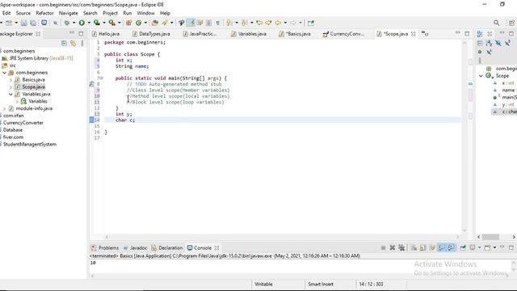
Task: Open the console terminal toolbar icon
Action: tap(44, 23)
